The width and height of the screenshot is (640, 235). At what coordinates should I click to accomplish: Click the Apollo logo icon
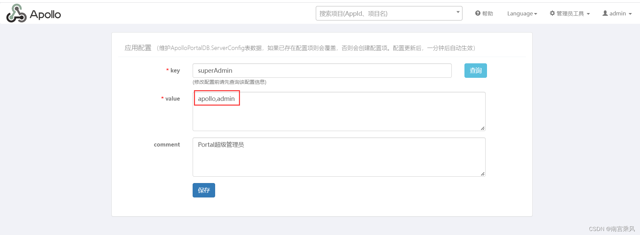[16, 13]
